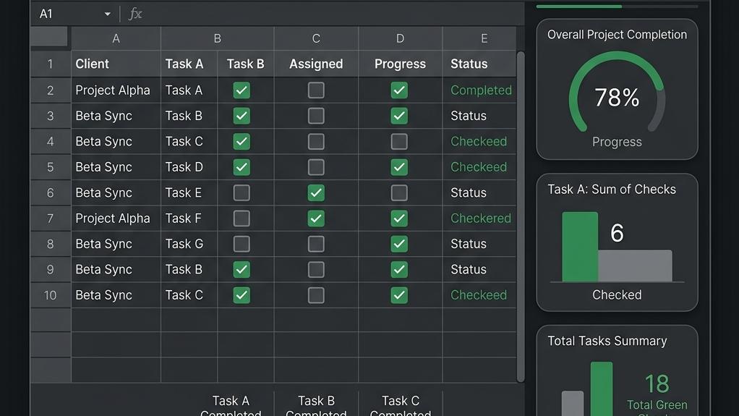Uncheck Progress checkbox in row 10
Screen dimensions: 739x416
pos(399,295)
